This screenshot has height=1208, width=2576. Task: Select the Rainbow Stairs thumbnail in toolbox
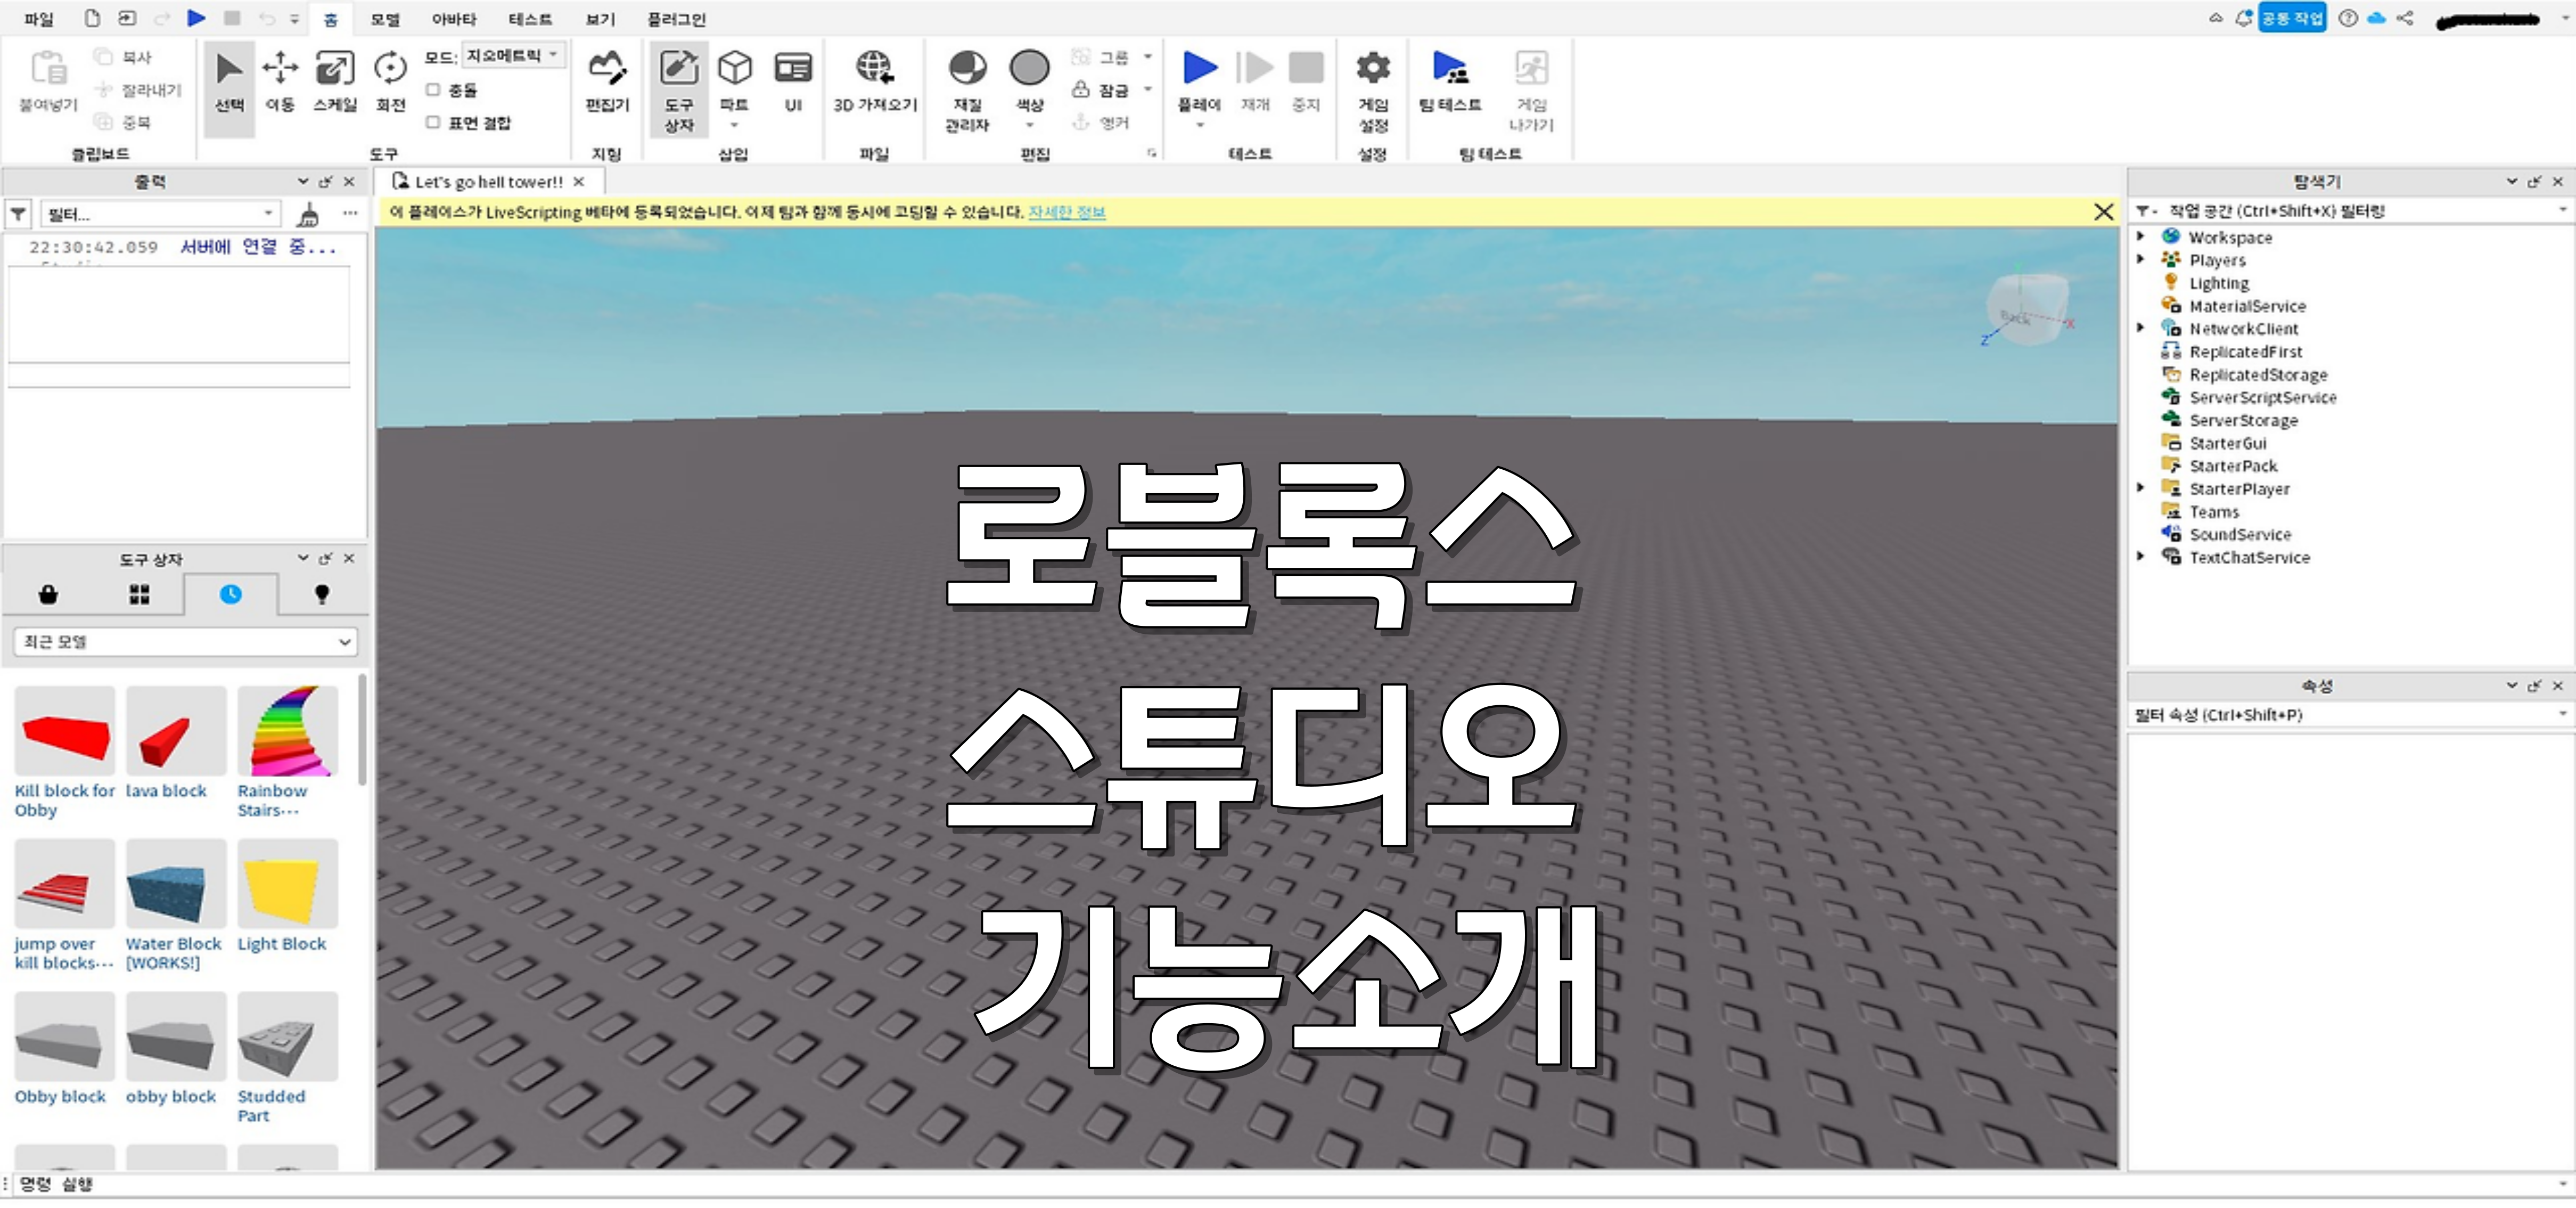click(283, 743)
